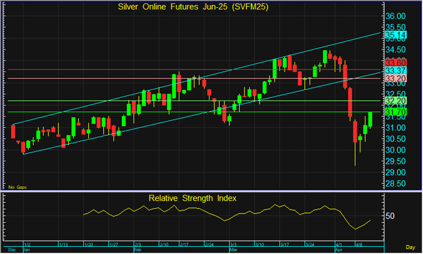Click the 36.00 price axis label

[395, 16]
